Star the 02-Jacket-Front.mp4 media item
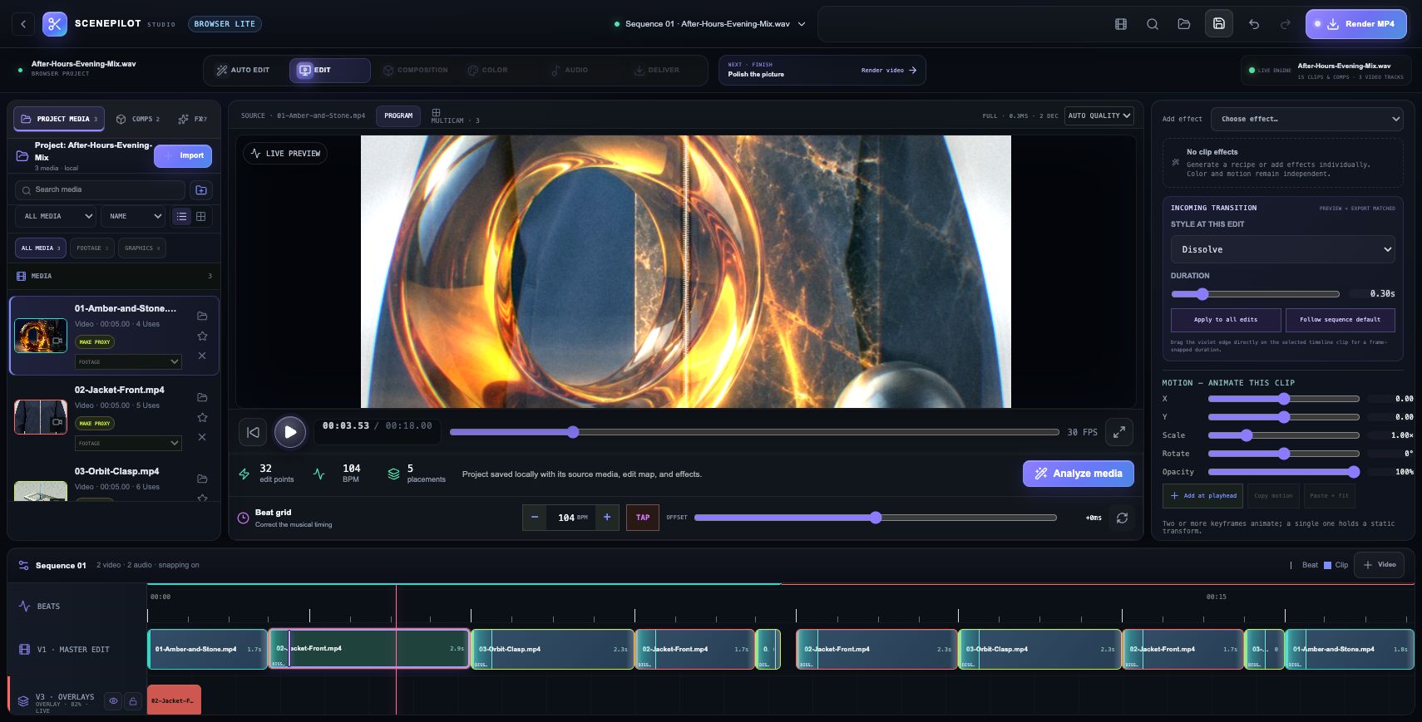The width and height of the screenshot is (1422, 722). coord(202,417)
